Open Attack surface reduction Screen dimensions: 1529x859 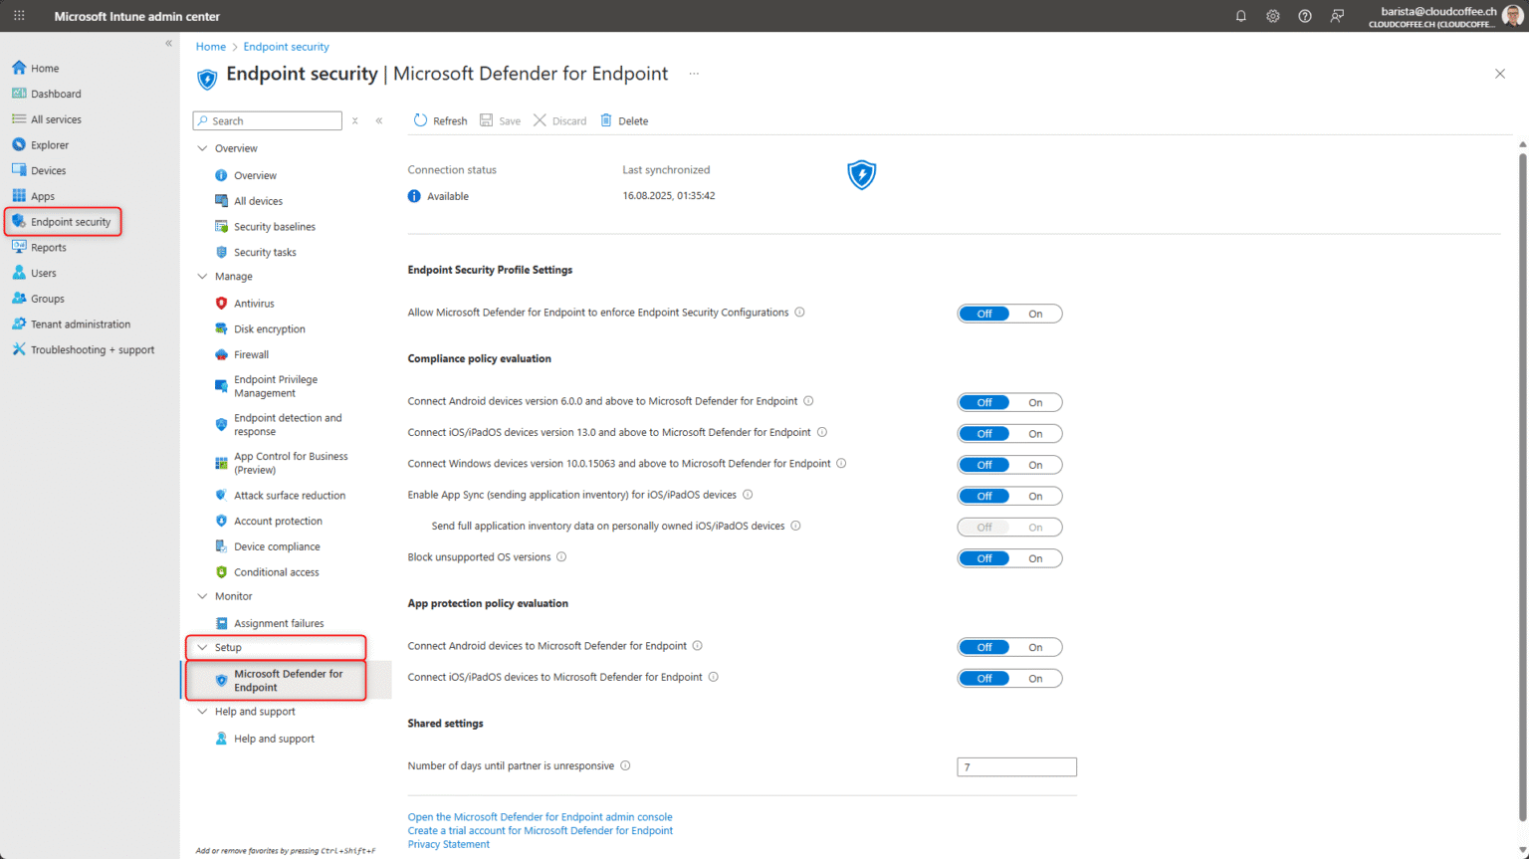point(289,495)
